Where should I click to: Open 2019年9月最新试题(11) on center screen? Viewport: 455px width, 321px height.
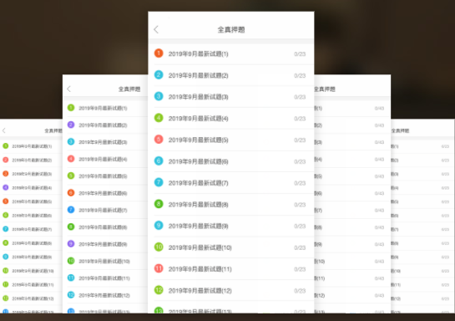[x=231, y=268]
